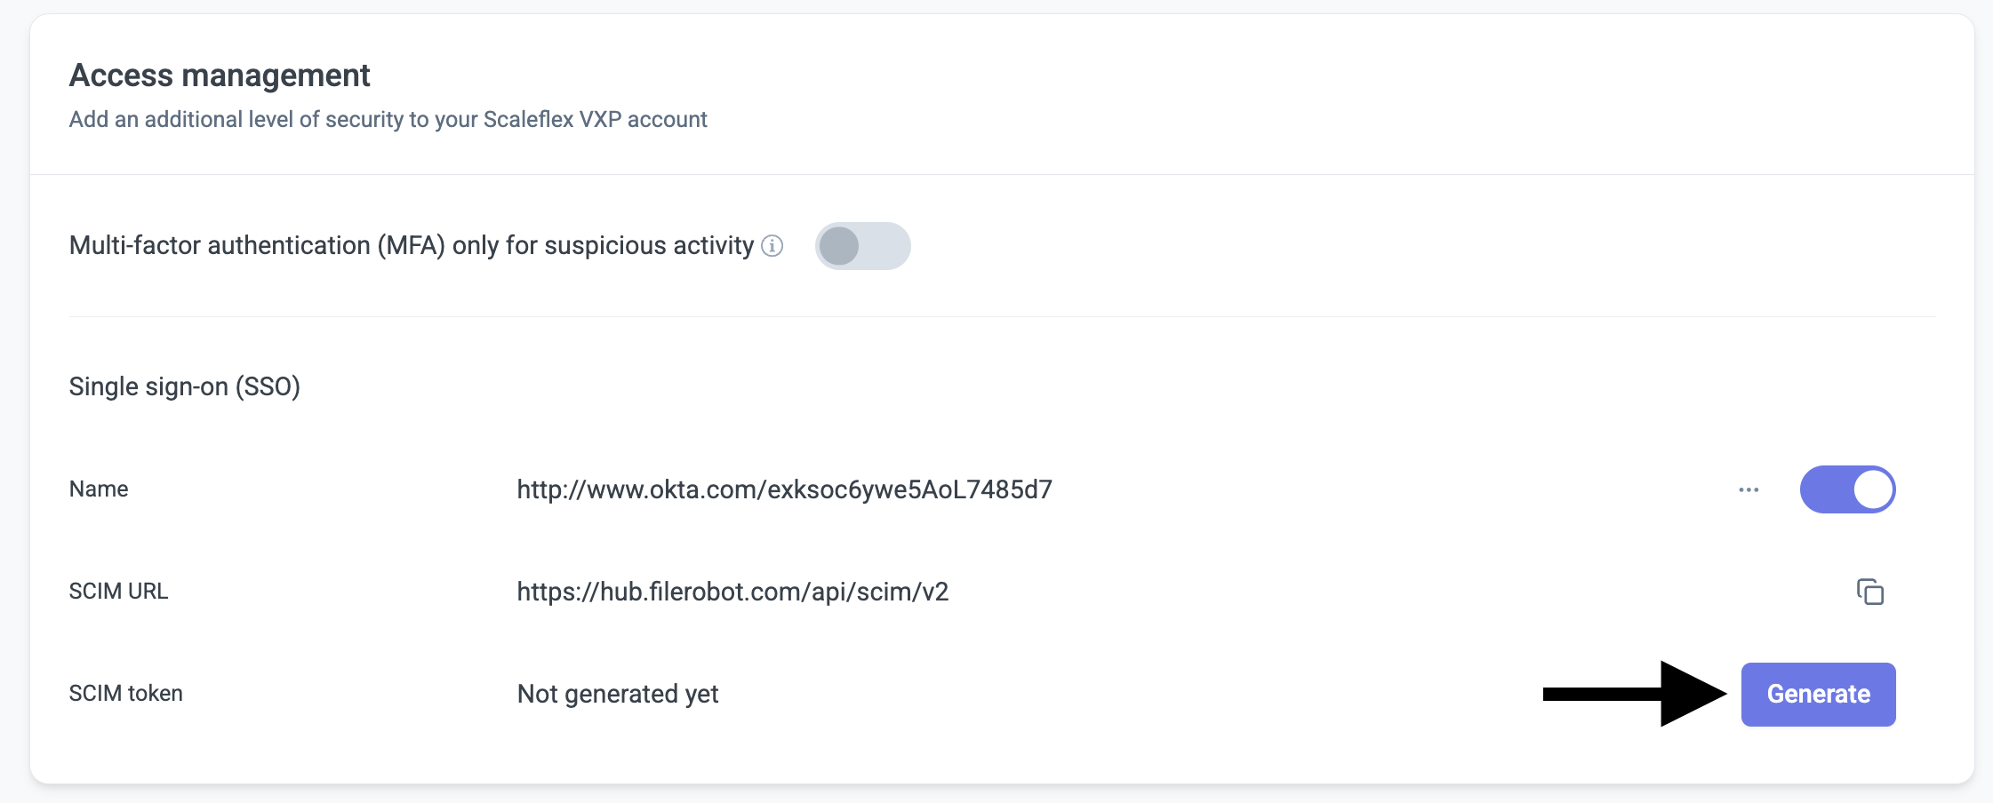This screenshot has width=1993, height=803.
Task: Generate a SCIM token
Action: tap(1818, 694)
